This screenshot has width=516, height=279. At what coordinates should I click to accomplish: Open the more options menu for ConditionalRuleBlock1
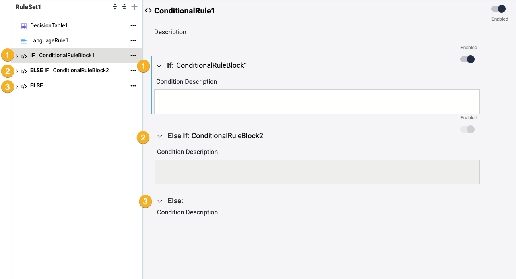[x=133, y=56]
